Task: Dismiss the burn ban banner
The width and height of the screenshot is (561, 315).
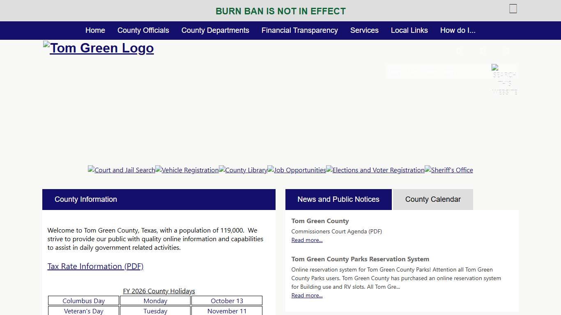Action: [513, 9]
